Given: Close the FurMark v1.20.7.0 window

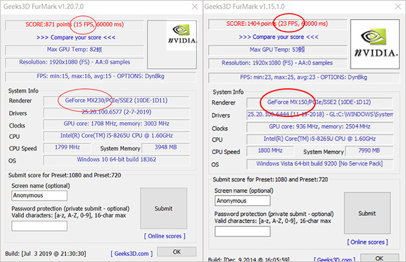Looking at the screenshot, I should 195,7.
